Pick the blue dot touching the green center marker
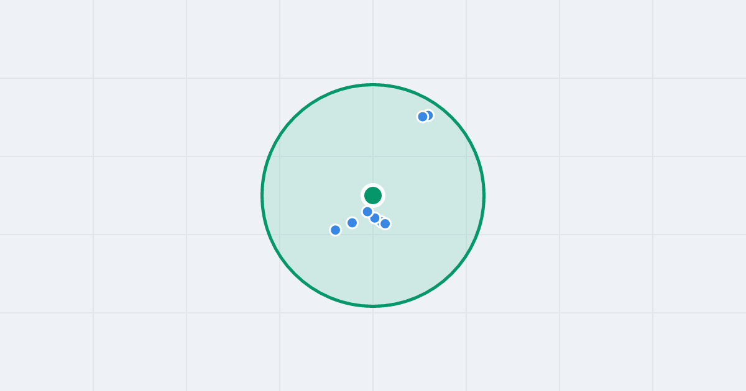Viewport: 746px width, 391px height. coord(367,212)
